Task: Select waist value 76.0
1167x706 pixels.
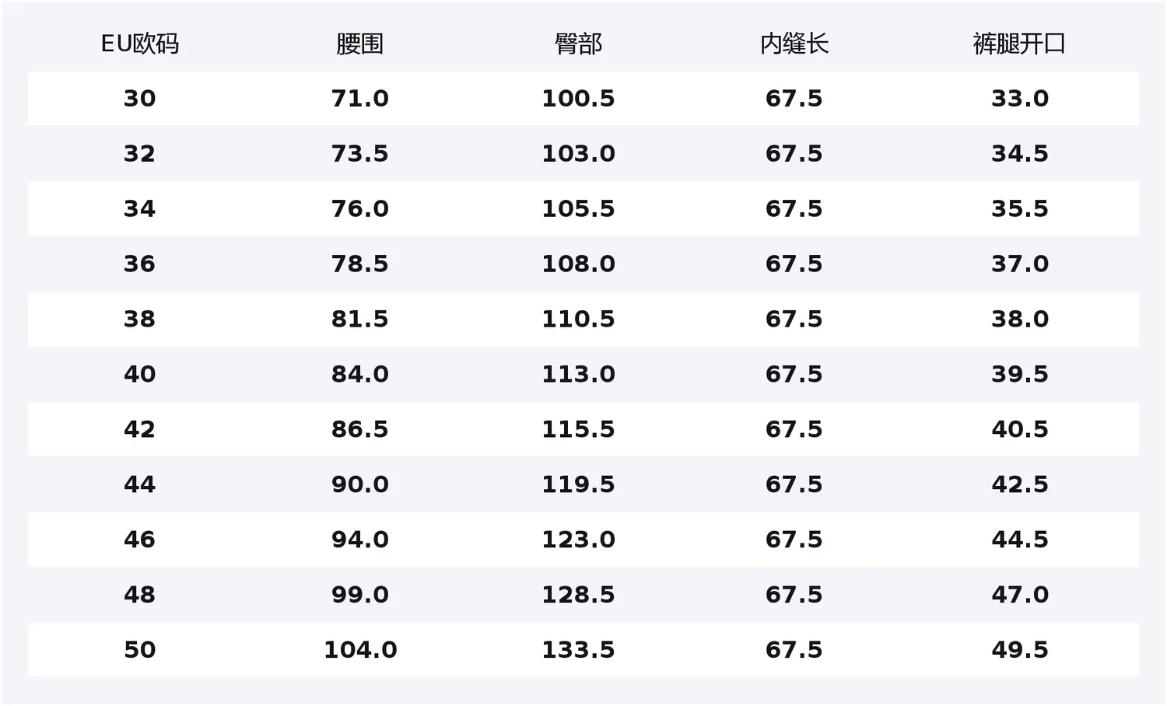Action: click(360, 209)
